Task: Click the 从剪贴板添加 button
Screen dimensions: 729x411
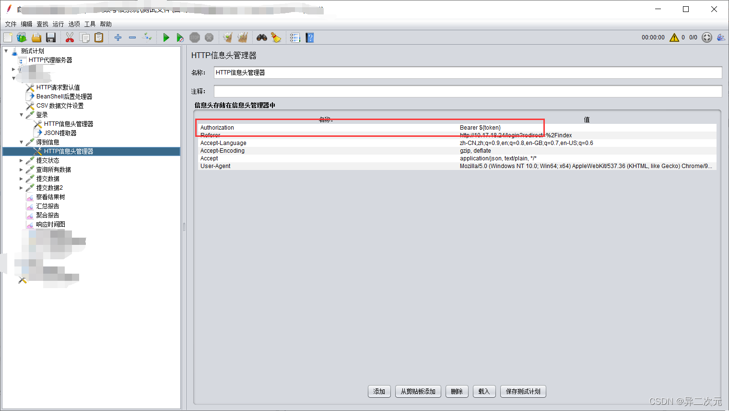Action: [418, 391]
